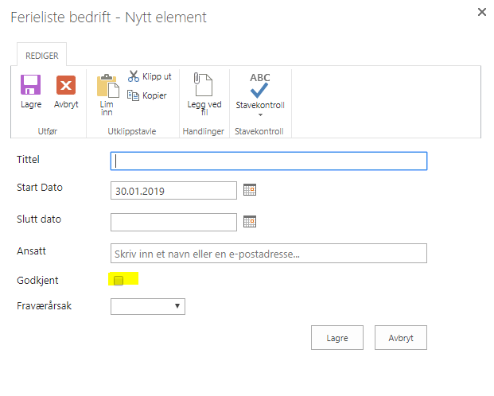The image size is (494, 396).
Task: Click the Lagre floppy disk ribbon icon
Action: tap(31, 86)
